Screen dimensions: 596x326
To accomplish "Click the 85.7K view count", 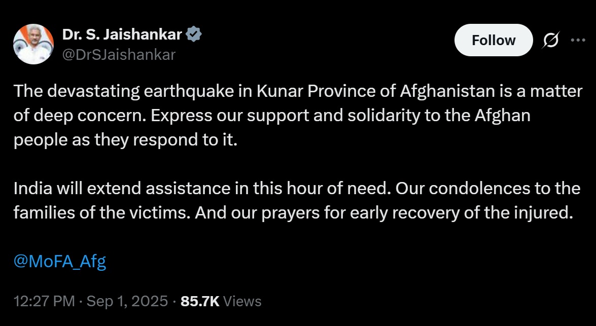I will (x=200, y=301).
